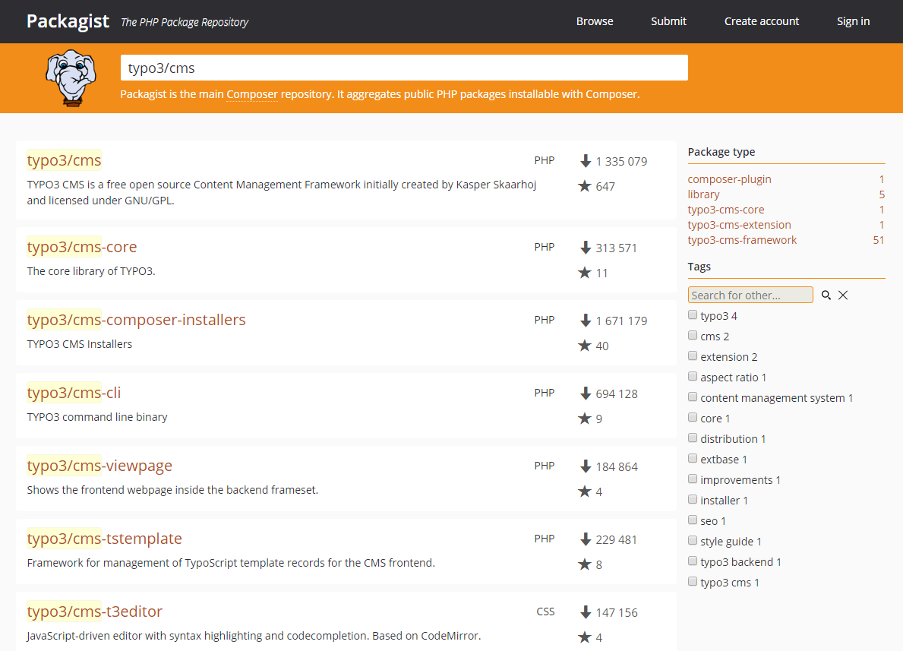The width and height of the screenshot is (903, 651).
Task: Click star icon beside typo3/cms-tstemplate's 8 count
Action: point(585,564)
